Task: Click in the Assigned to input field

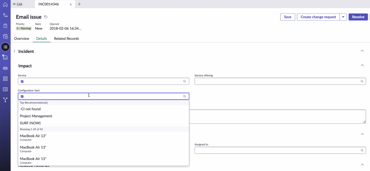Action: tap(280, 150)
